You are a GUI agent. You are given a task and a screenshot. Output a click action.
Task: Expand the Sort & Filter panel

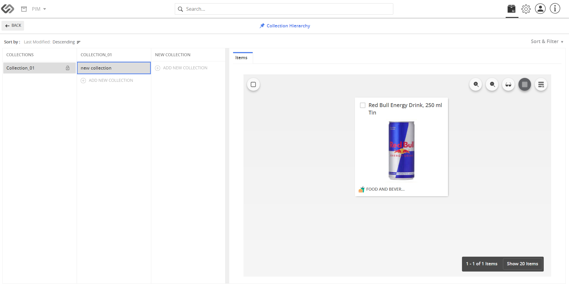pos(547,42)
